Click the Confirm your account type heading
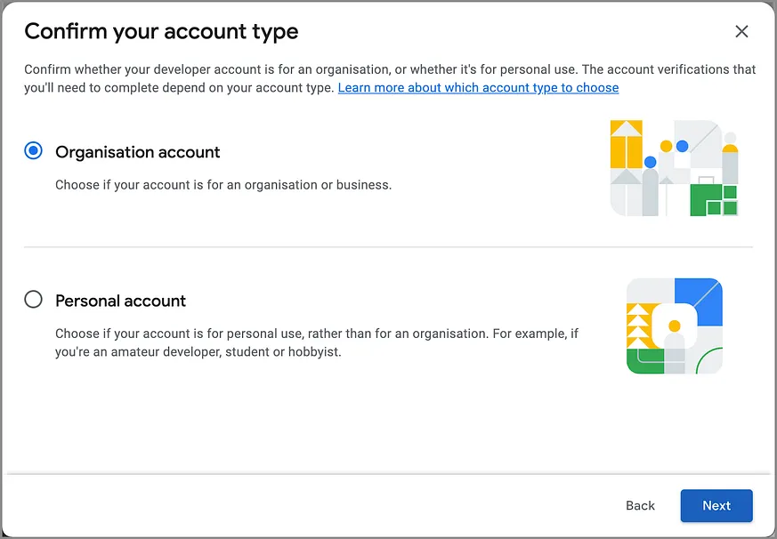The width and height of the screenshot is (777, 539). pyautogui.click(x=161, y=32)
